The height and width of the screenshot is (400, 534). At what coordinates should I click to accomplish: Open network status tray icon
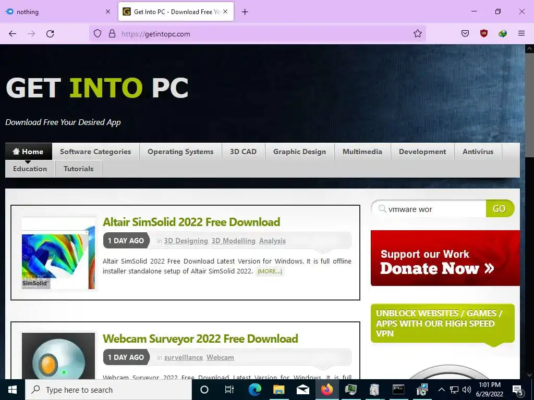454,390
